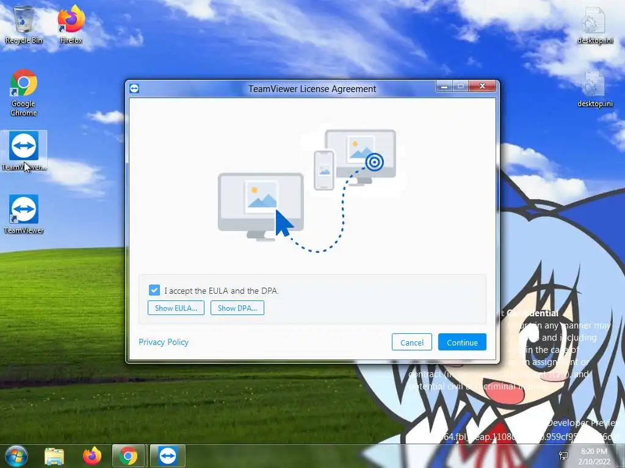Select the upper desktop.ini file icon

pyautogui.click(x=594, y=24)
